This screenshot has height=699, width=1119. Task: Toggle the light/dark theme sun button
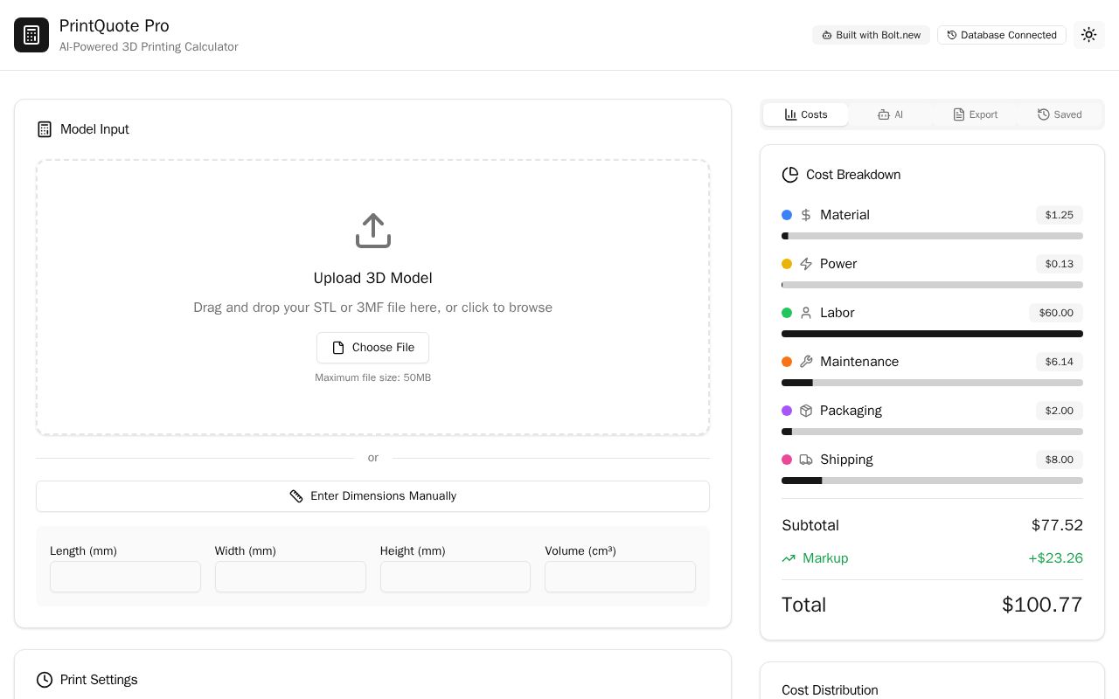click(1089, 35)
